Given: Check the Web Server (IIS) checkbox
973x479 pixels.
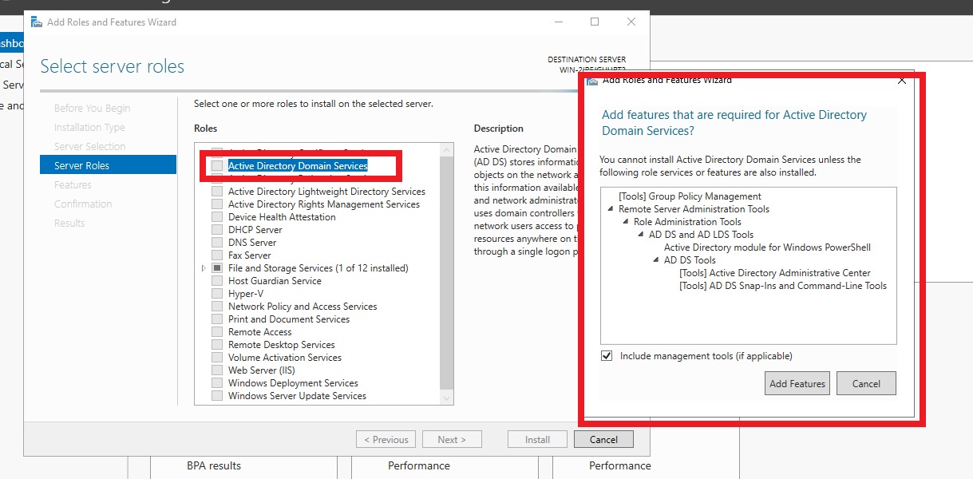Looking at the screenshot, I should (x=217, y=370).
